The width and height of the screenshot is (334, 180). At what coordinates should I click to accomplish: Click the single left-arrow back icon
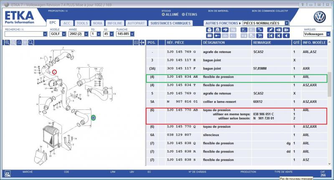pos(286,35)
